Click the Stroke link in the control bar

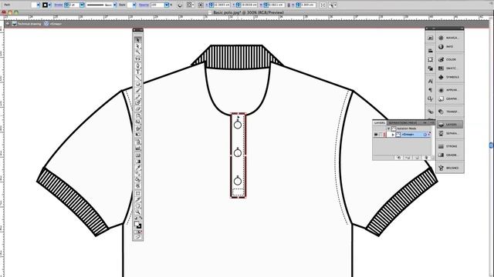point(59,5)
